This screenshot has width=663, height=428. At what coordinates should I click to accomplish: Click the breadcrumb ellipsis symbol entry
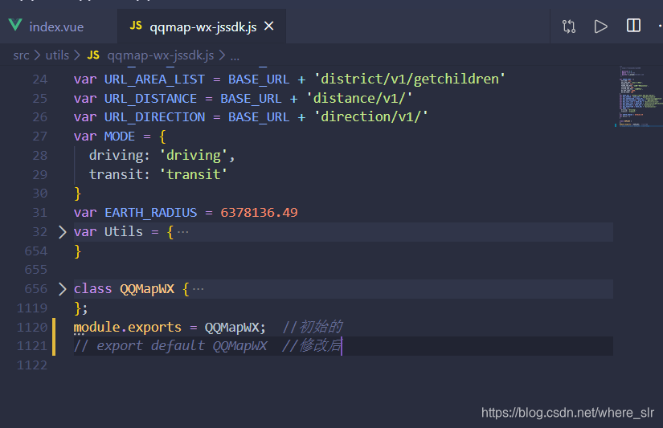[x=235, y=56]
